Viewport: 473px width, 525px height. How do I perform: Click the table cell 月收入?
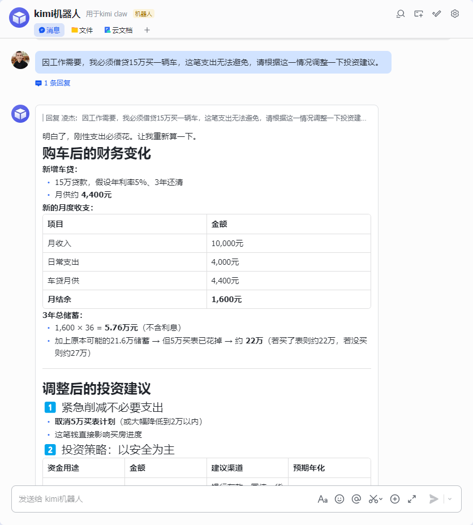pyautogui.click(x=124, y=243)
